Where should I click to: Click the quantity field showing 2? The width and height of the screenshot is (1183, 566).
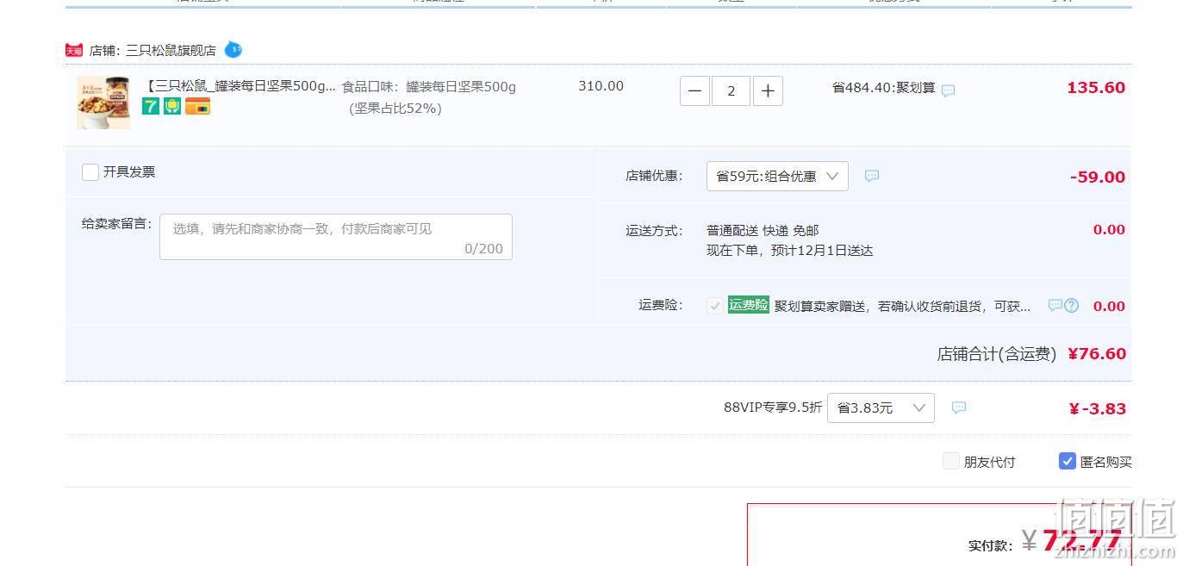[732, 90]
